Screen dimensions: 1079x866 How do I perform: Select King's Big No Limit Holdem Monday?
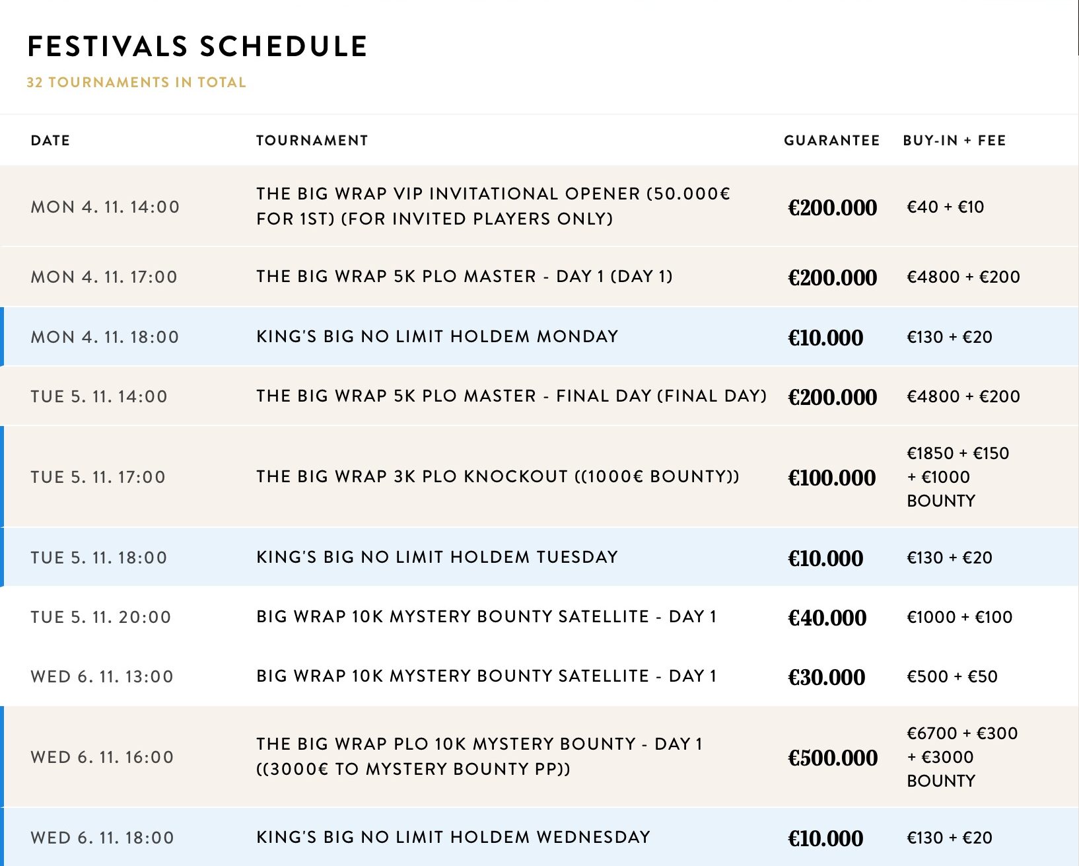tap(437, 336)
